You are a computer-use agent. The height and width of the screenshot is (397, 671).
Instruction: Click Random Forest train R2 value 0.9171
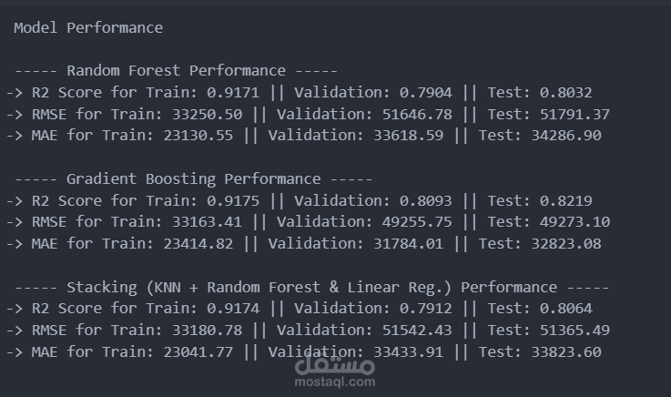coord(233,92)
